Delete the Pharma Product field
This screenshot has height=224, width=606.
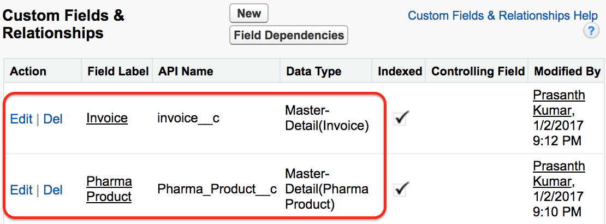(53, 190)
